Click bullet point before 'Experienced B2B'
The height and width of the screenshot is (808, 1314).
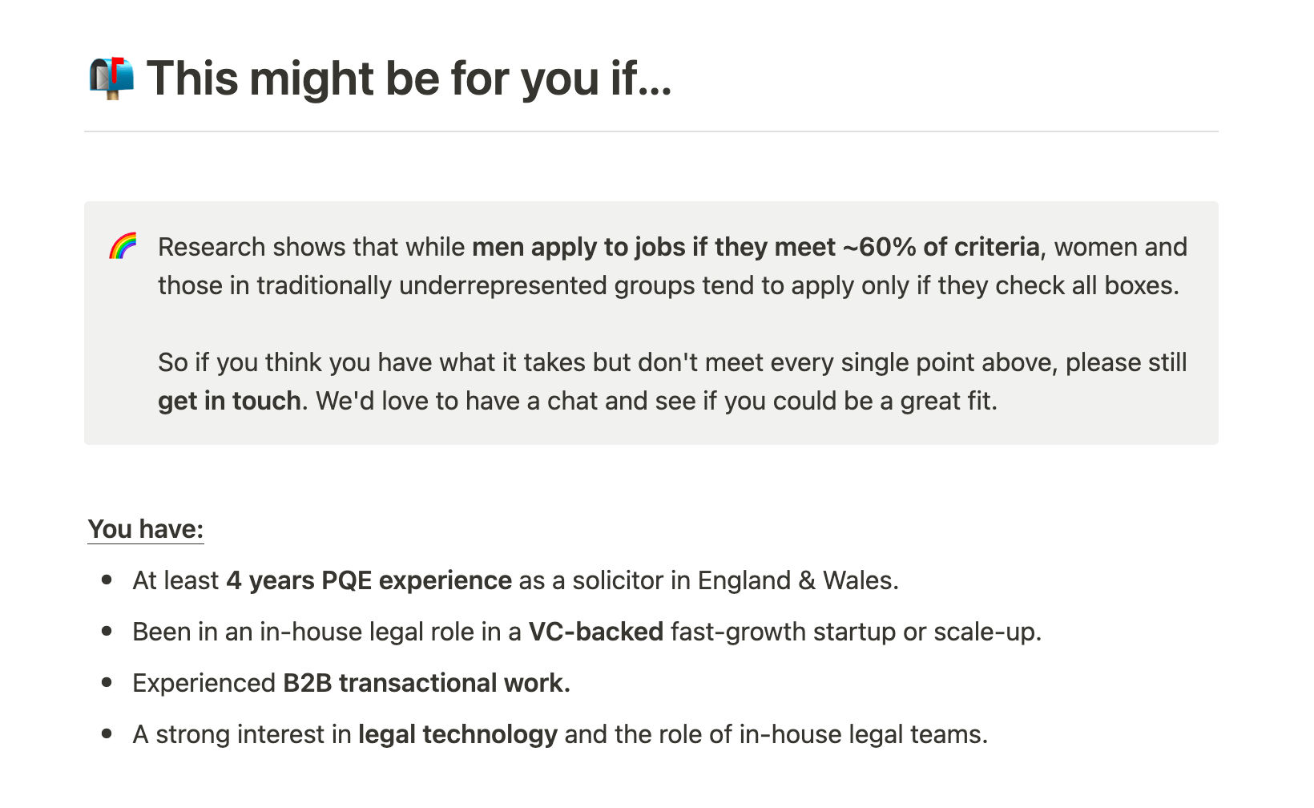pyautogui.click(x=107, y=682)
